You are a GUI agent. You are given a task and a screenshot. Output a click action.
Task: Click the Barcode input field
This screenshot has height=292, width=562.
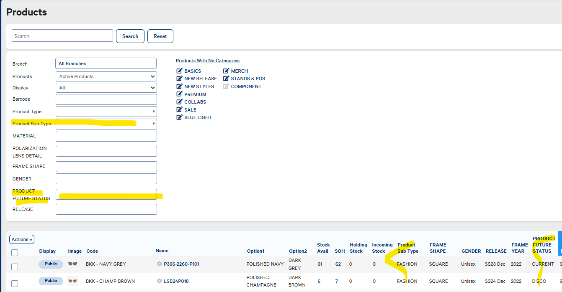[x=106, y=99]
